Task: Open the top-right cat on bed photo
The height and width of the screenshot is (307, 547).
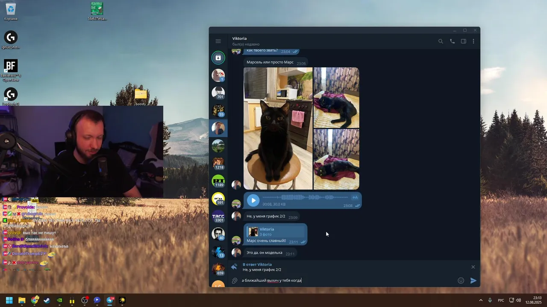Action: click(x=336, y=98)
